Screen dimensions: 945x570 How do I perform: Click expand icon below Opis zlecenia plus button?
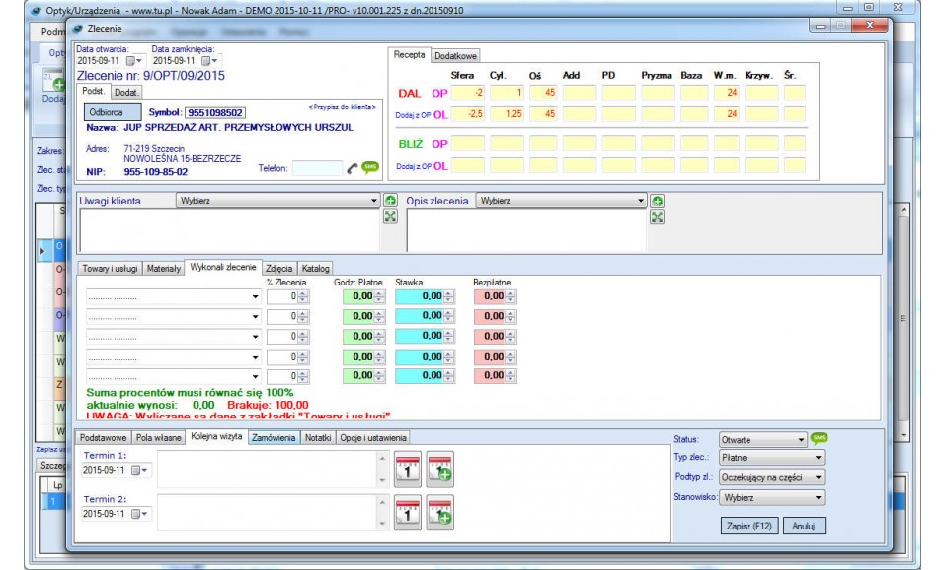click(657, 217)
